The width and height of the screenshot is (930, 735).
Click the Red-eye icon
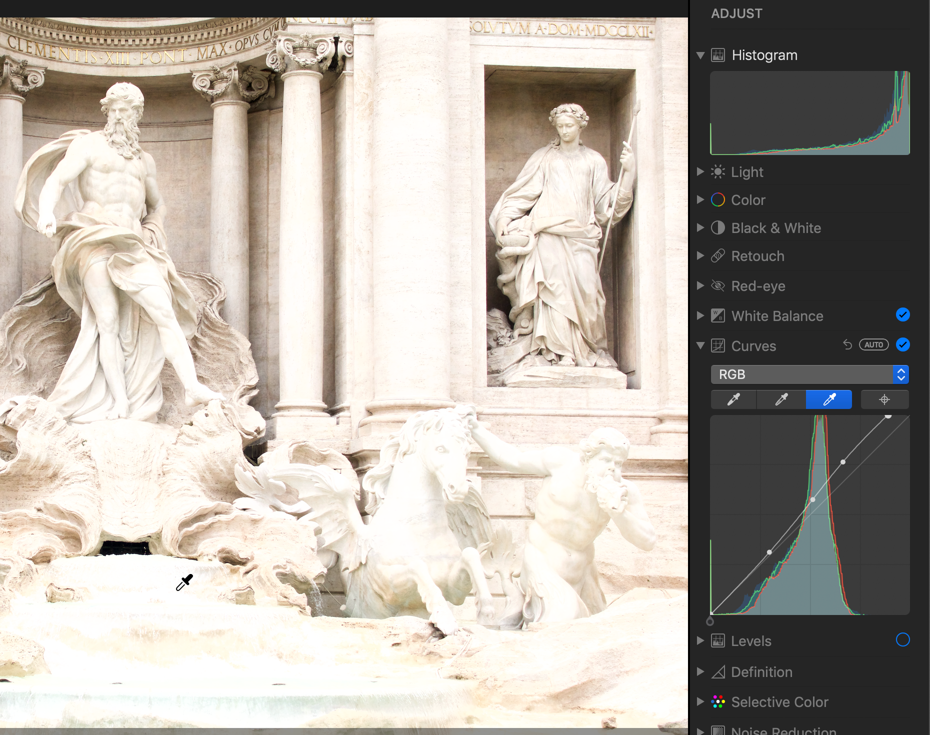tap(718, 286)
